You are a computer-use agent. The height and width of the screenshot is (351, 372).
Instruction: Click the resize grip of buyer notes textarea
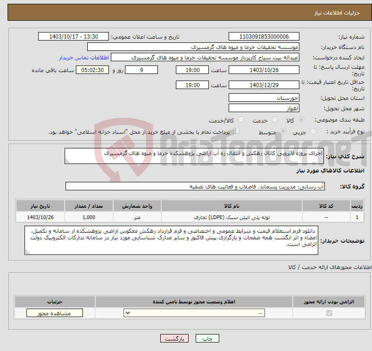point(27,252)
